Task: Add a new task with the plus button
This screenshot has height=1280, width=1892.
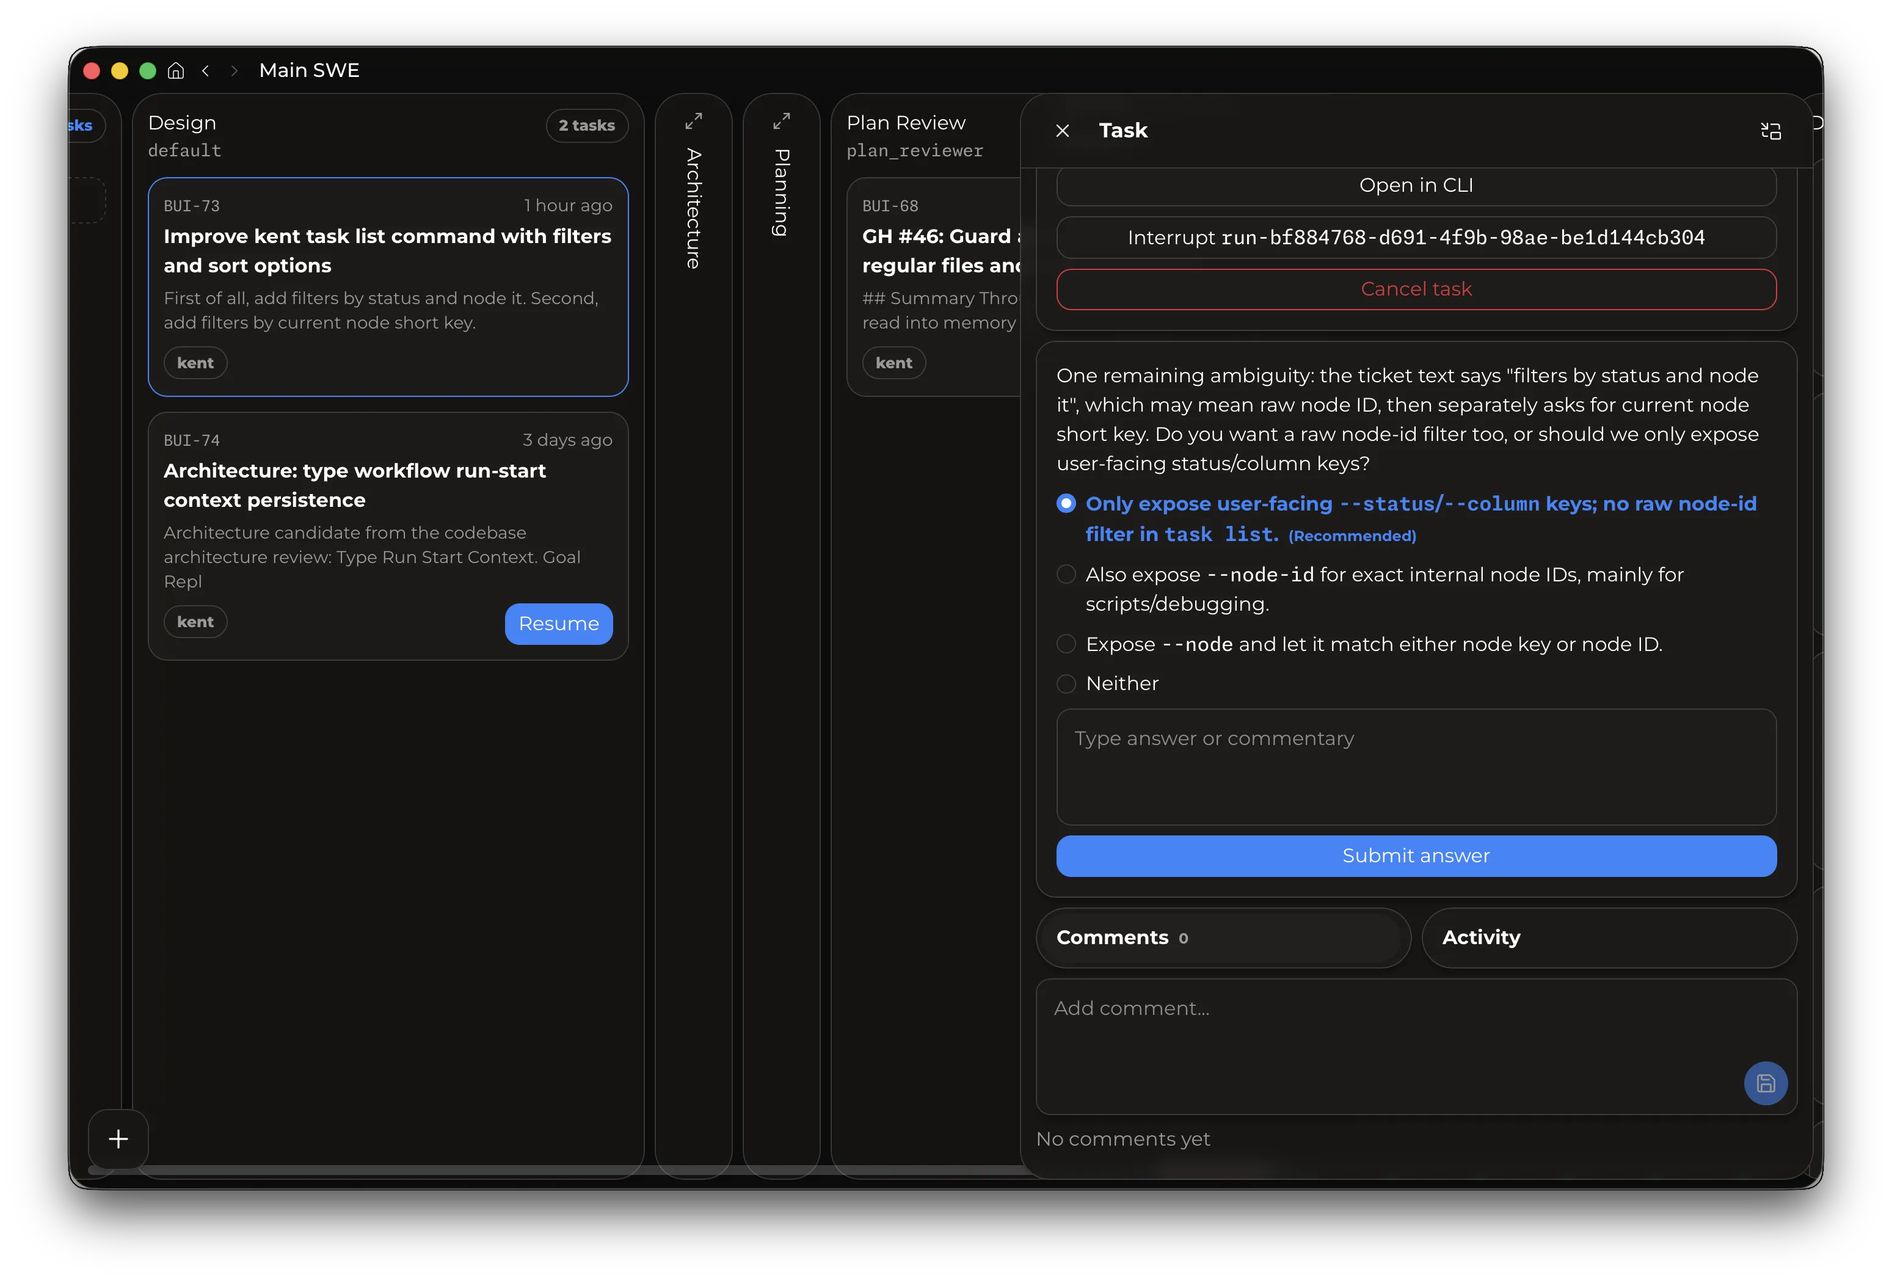Action: 119,1138
